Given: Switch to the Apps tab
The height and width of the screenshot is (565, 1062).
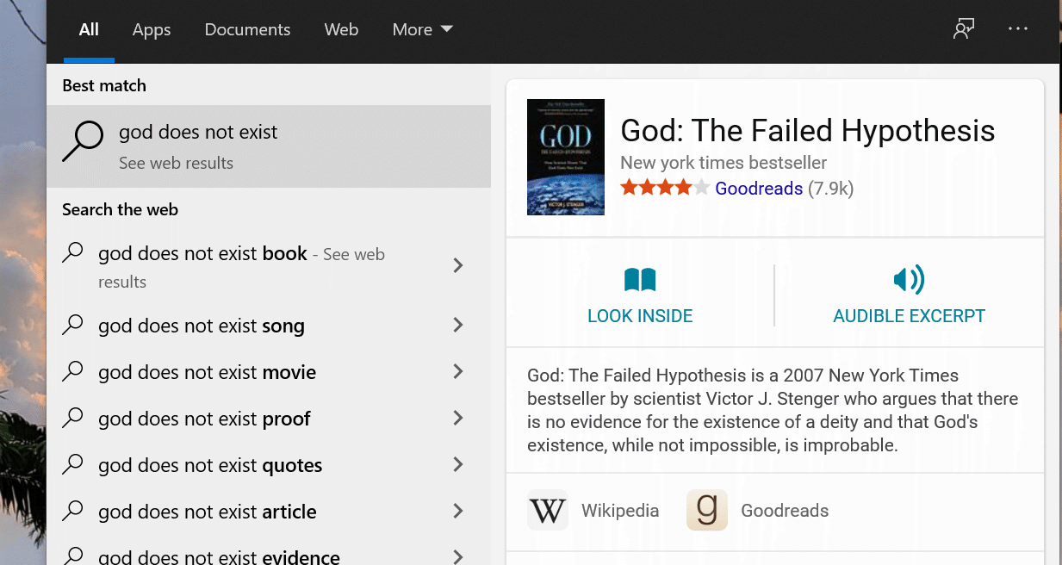Looking at the screenshot, I should pyautogui.click(x=152, y=29).
